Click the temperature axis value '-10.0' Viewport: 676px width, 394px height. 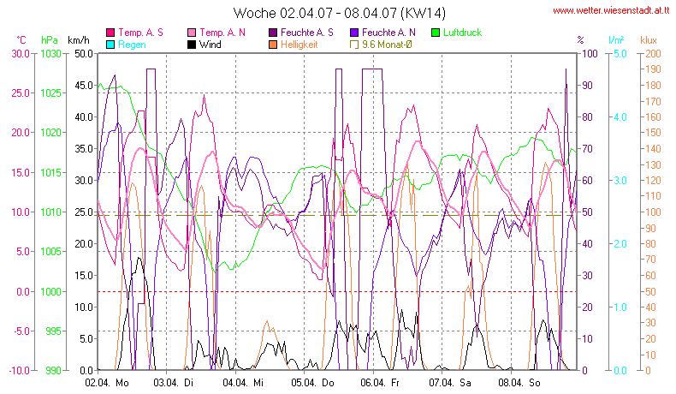pos(20,371)
